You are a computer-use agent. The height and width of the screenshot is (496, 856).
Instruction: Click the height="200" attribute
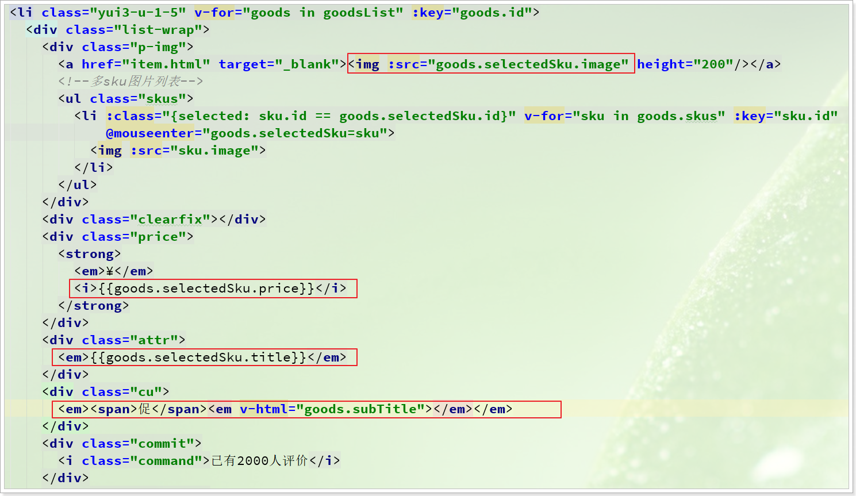pos(685,64)
